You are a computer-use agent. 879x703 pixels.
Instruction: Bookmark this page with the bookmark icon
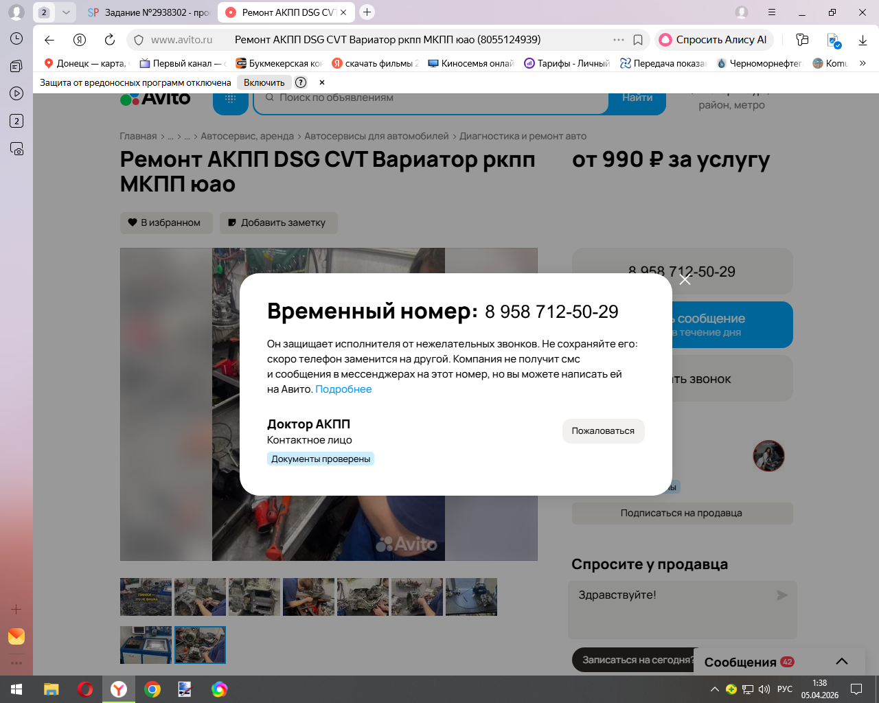638,40
